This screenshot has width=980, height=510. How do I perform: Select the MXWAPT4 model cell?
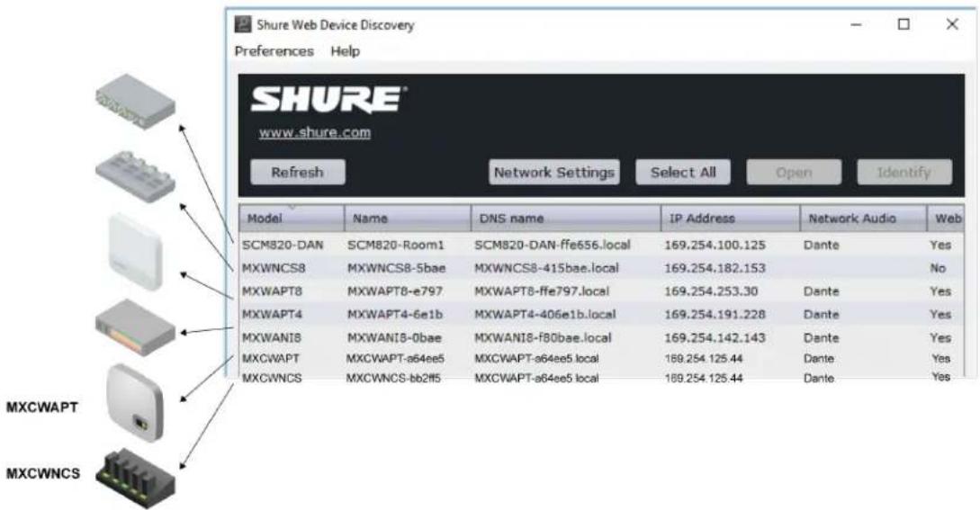pyautogui.click(x=272, y=315)
